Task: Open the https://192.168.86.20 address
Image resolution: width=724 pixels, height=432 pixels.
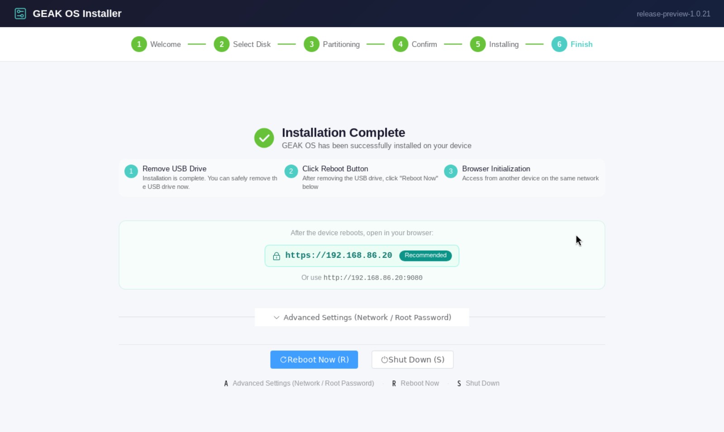Action: click(x=338, y=256)
